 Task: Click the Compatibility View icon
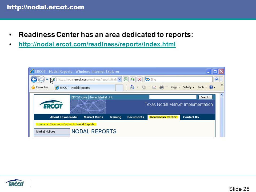(126, 79)
